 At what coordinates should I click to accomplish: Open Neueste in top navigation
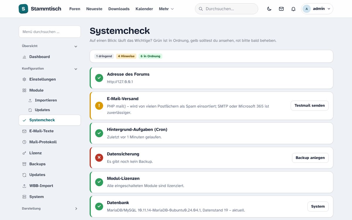(x=94, y=9)
